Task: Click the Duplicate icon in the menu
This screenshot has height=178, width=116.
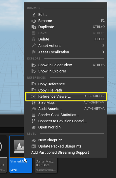Action: 34,27
